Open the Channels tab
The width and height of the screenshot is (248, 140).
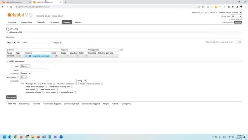pyautogui.click(x=41, y=22)
